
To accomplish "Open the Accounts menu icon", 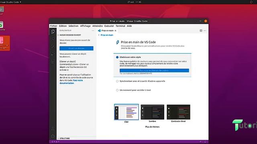I will [x=53, y=129].
